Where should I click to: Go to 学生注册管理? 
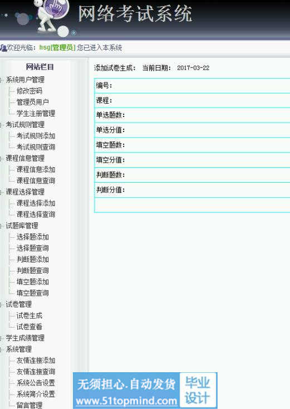36,113
